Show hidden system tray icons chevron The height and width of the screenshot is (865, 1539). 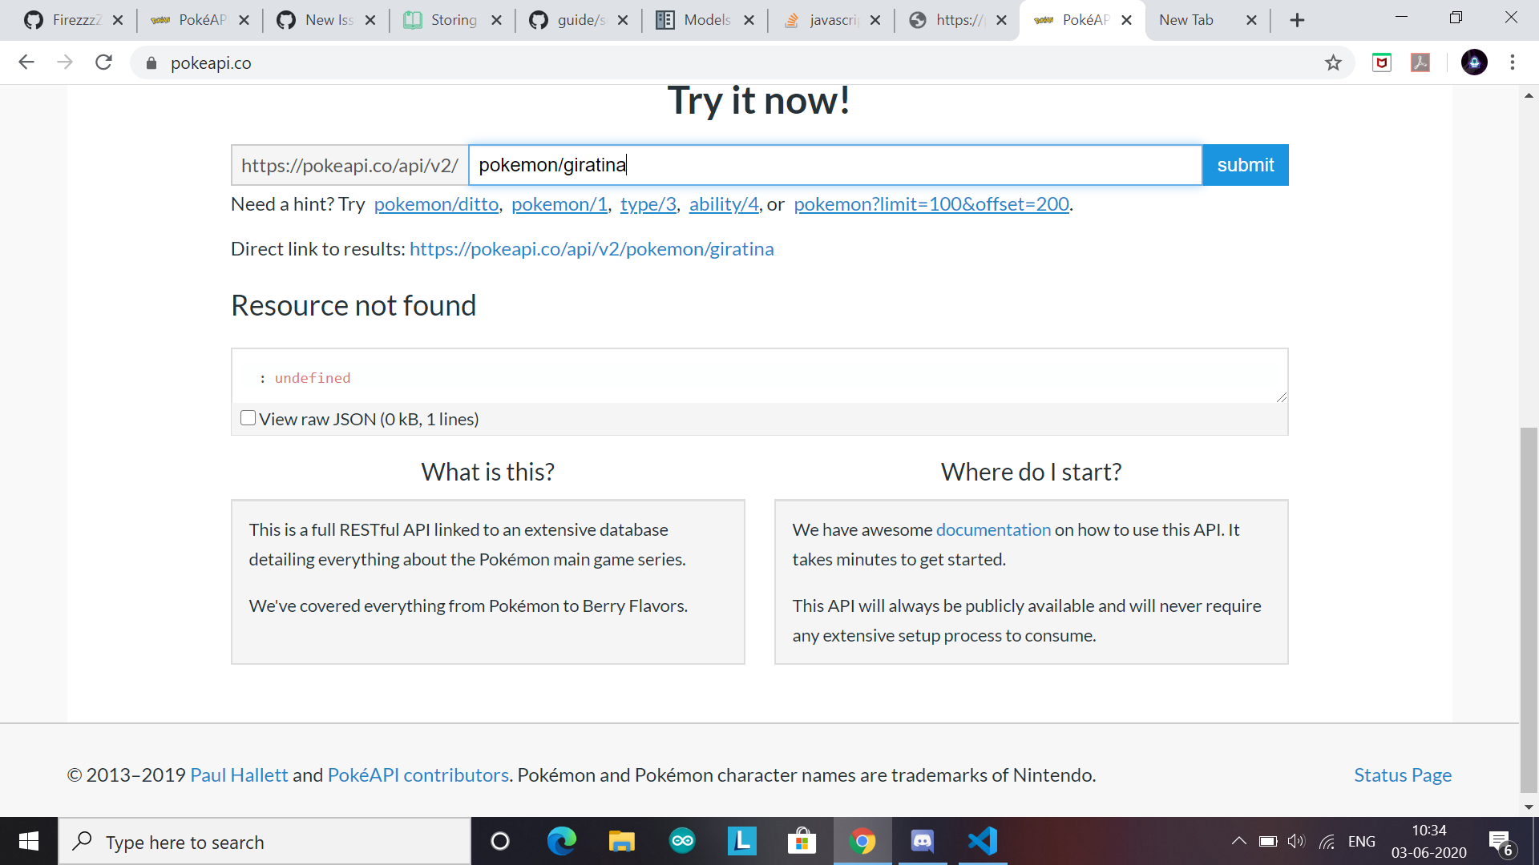[x=1238, y=841]
